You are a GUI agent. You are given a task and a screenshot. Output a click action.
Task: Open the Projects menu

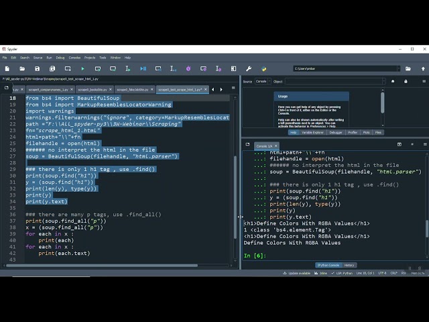tap(90, 58)
